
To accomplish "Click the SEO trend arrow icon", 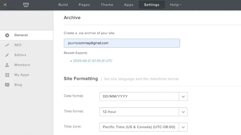I will click(x=7, y=45).
